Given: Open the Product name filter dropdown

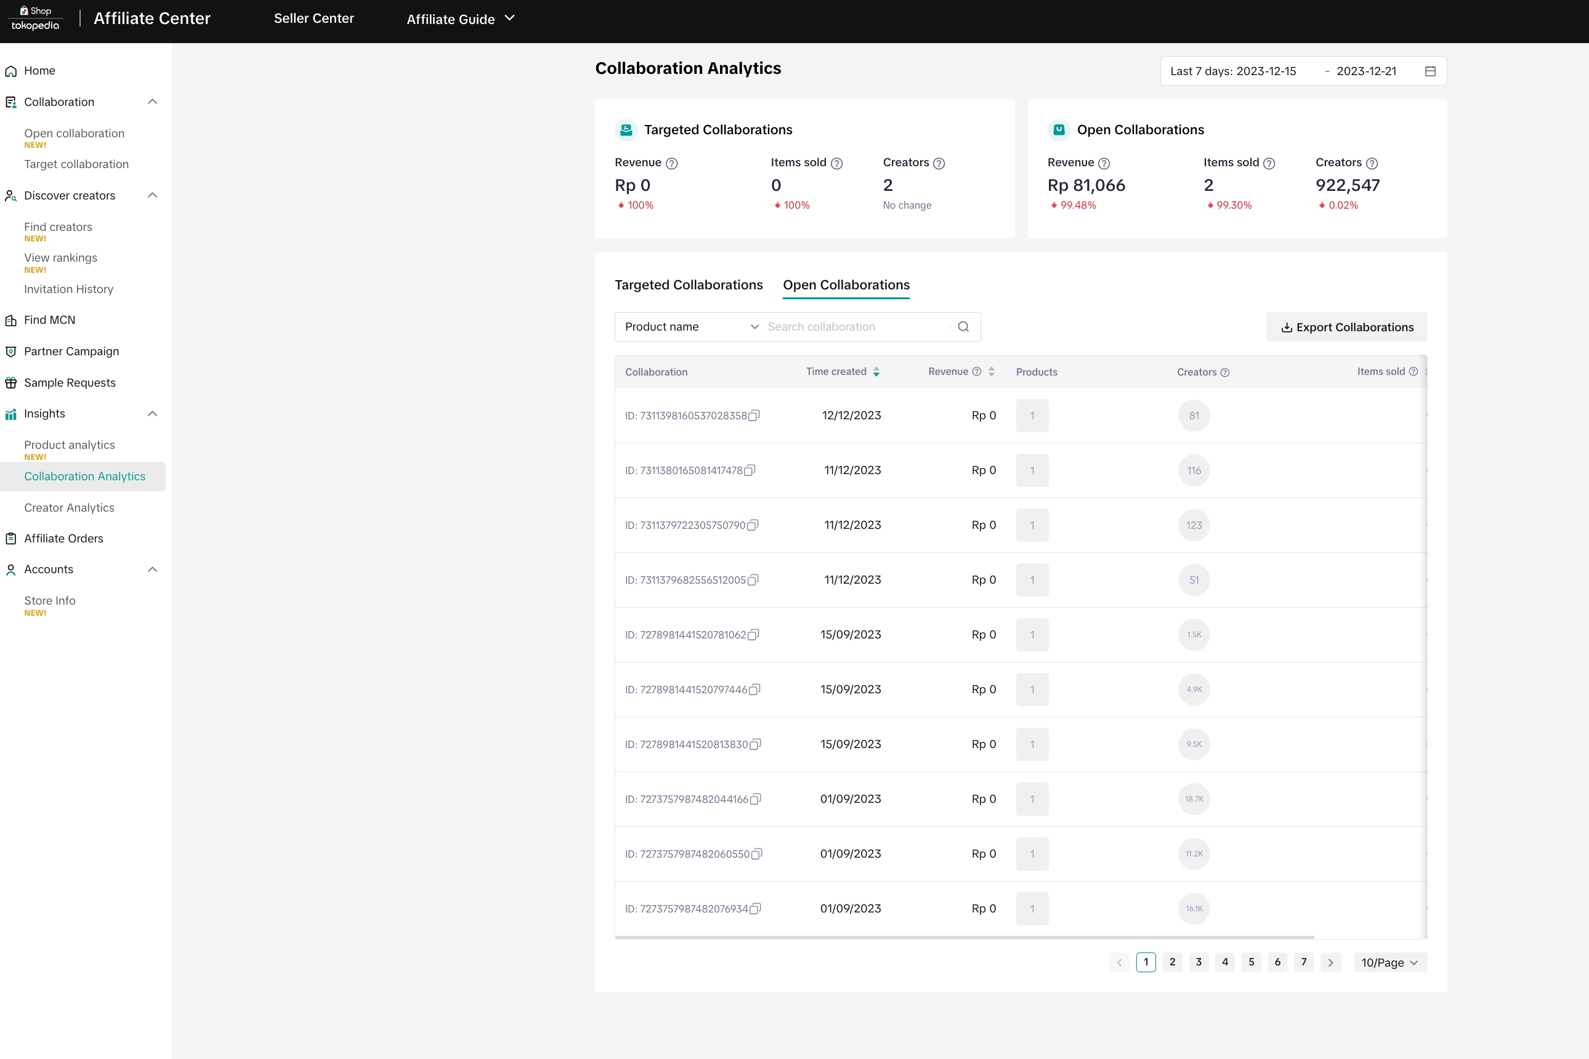Looking at the screenshot, I should (690, 327).
